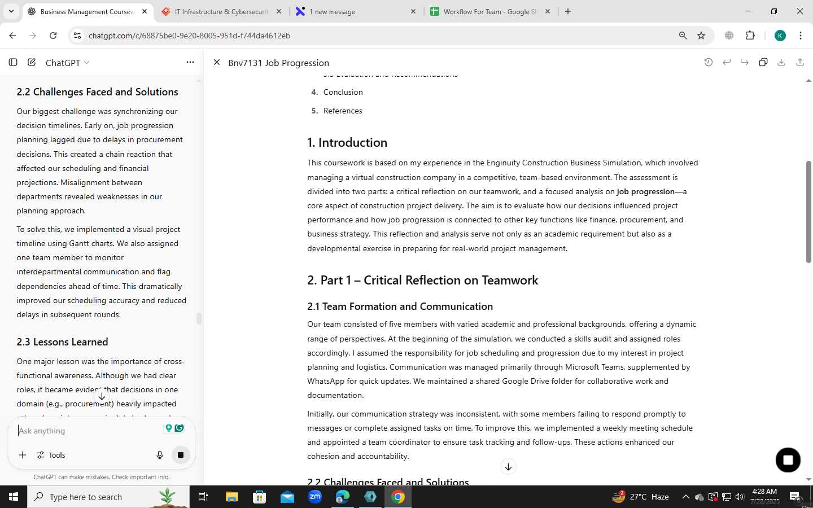Image resolution: width=813 pixels, height=508 pixels.
Task: Close the IT Infrastructure & Cybersecurity tab
Action: [279, 11]
